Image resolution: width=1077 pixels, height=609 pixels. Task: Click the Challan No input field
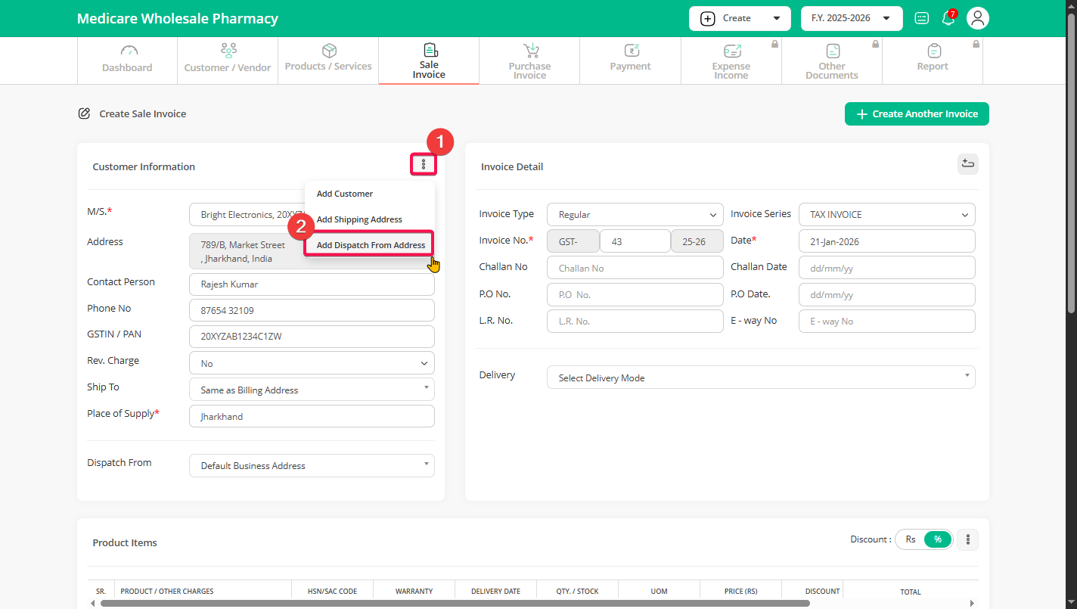tap(635, 268)
